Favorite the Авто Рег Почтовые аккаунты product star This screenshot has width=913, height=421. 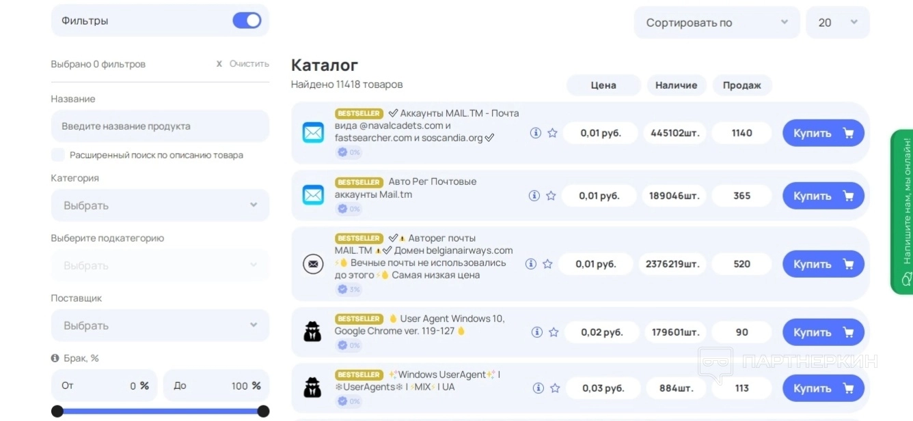[x=551, y=196]
